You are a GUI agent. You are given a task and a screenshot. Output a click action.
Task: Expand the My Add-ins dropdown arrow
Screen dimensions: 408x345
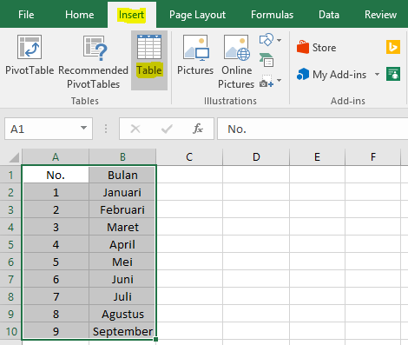(x=377, y=74)
